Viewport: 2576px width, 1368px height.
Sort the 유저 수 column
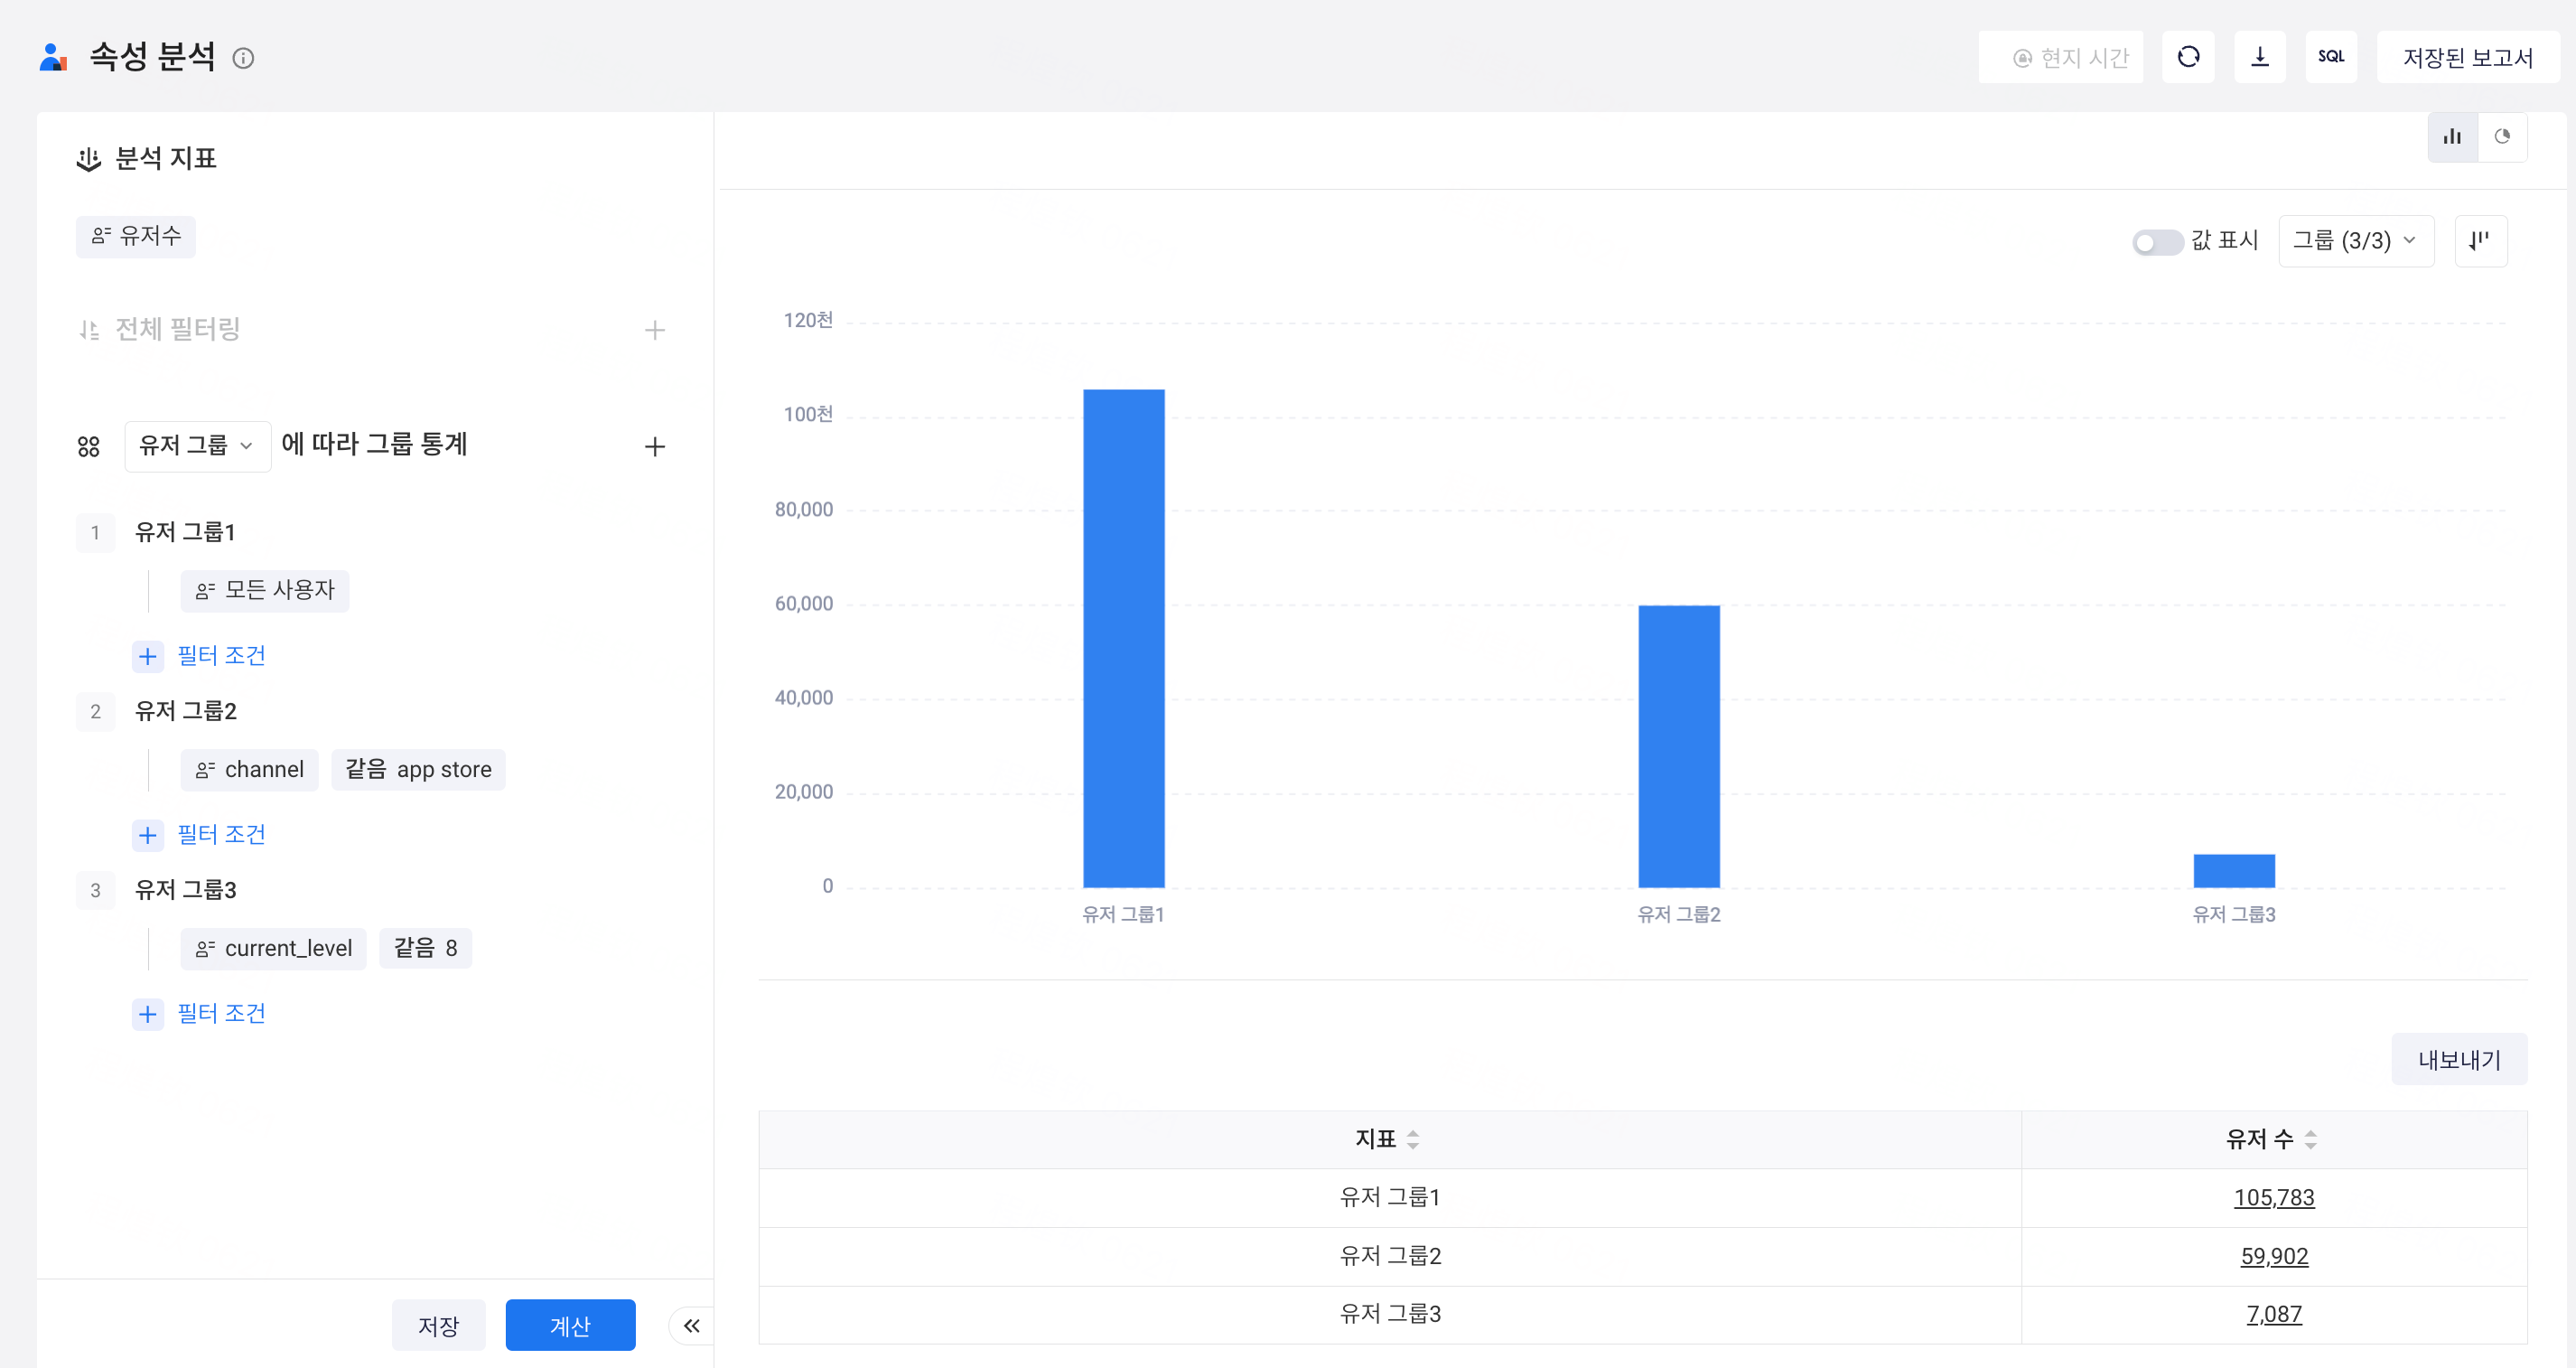click(x=2310, y=1138)
